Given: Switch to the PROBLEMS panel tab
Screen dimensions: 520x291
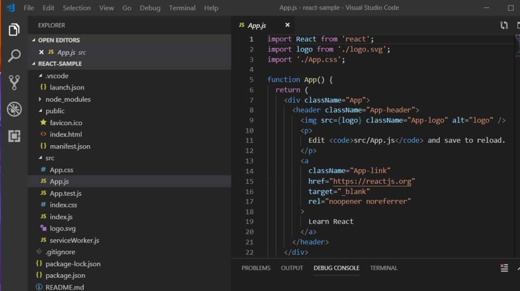Looking at the screenshot, I should 256,268.
